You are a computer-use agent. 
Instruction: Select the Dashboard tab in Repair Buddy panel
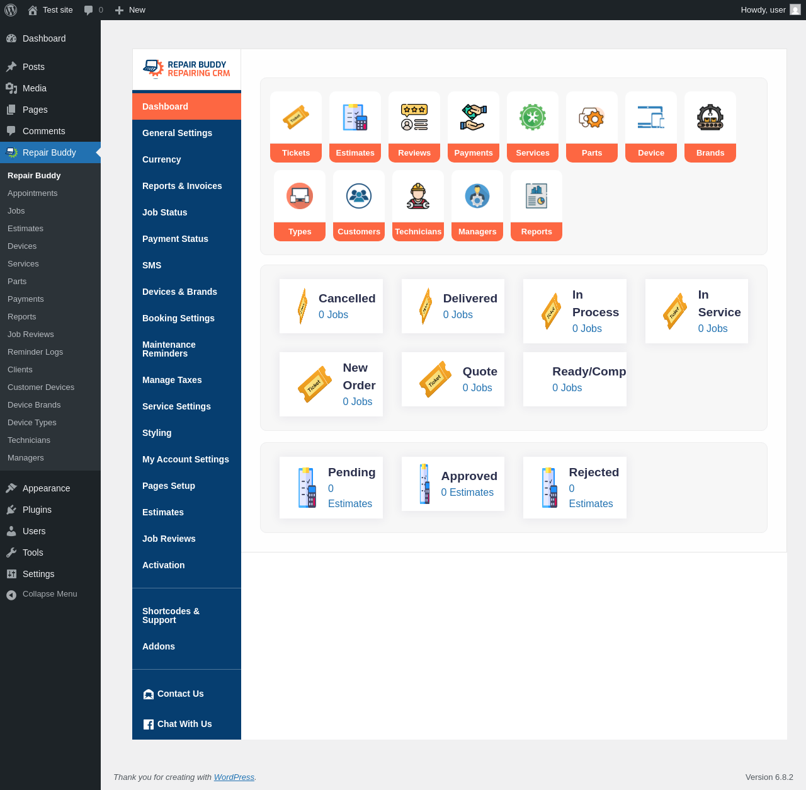[186, 106]
